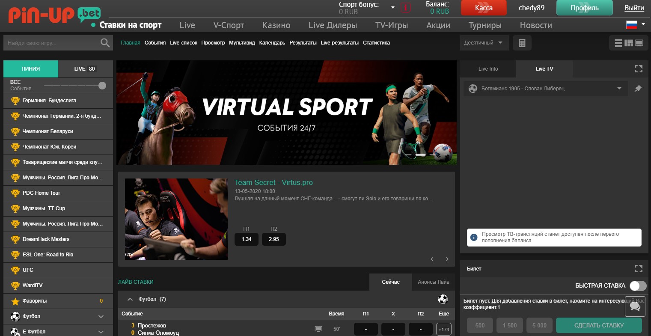This screenshot has height=336, width=651.
Task: Open ESL One: Road to Rio in sidebar
Action: click(58, 255)
